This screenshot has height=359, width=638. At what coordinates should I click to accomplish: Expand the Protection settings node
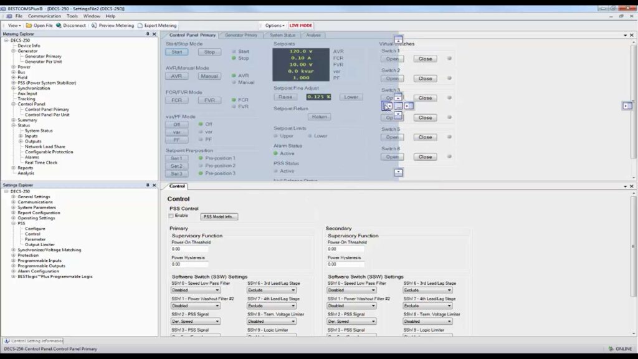click(13, 255)
